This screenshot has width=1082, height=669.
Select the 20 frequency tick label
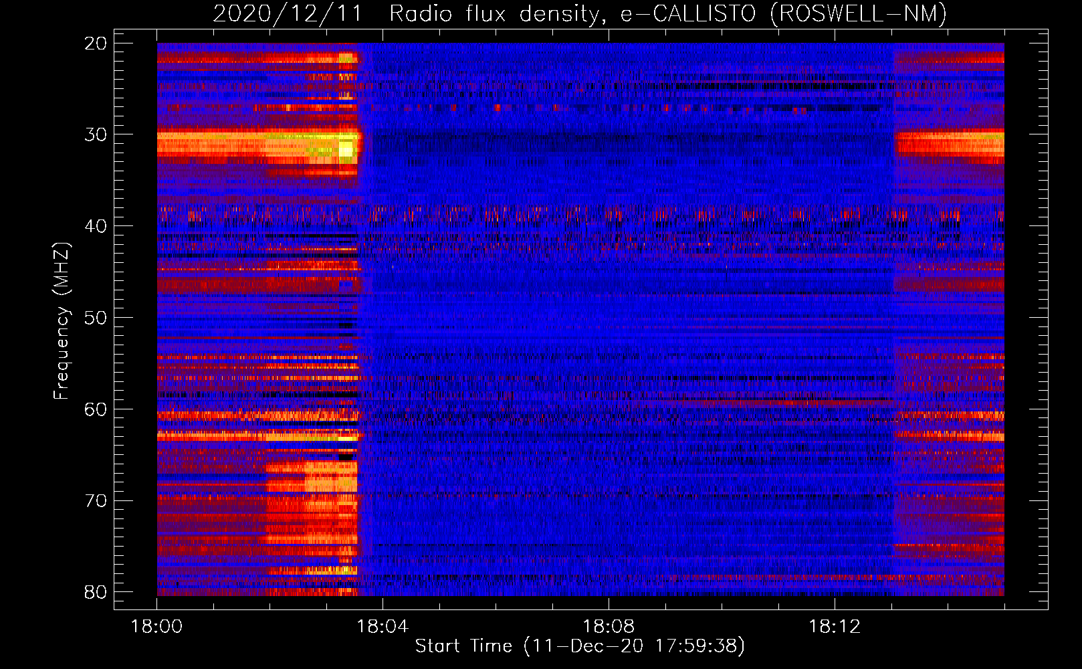(96, 43)
